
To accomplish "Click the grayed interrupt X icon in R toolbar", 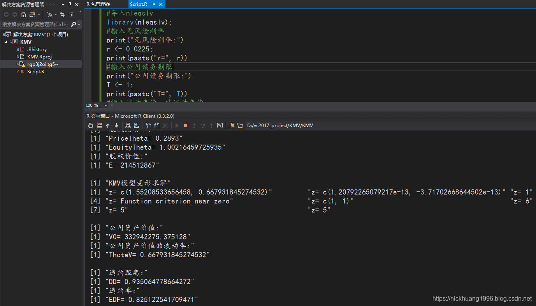I will click(165, 126).
